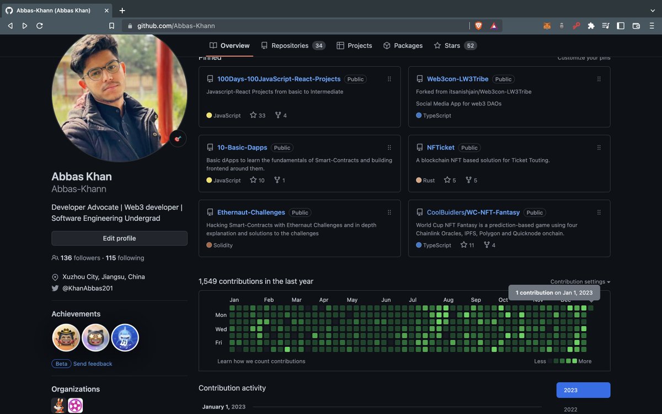662x414 pixels.
Task: Open the 10-Basic-Dapps repository
Action: (x=242, y=147)
